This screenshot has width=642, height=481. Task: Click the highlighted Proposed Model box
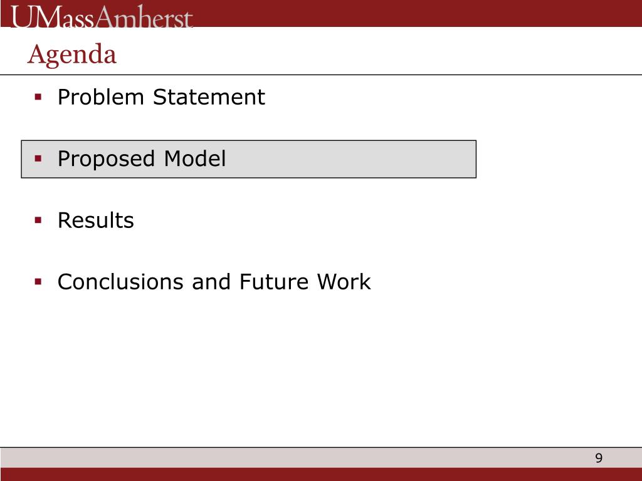(x=248, y=159)
